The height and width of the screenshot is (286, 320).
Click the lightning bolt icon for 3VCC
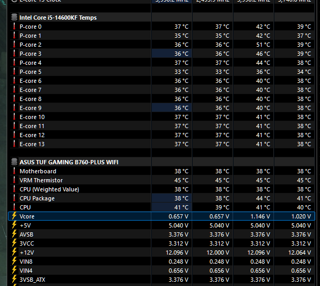[14, 243]
